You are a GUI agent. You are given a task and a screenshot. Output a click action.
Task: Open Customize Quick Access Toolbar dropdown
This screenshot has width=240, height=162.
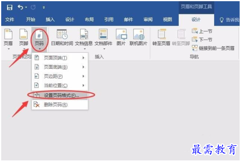(44, 7)
